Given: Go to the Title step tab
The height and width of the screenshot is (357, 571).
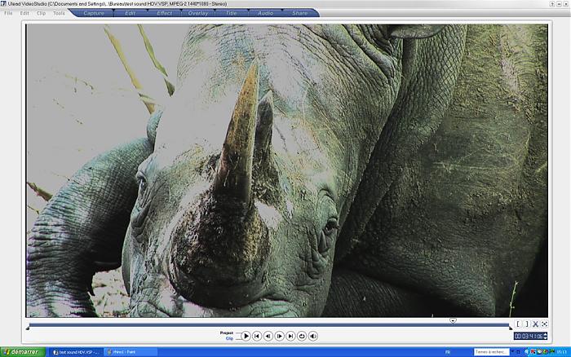Looking at the screenshot, I should tap(232, 13).
